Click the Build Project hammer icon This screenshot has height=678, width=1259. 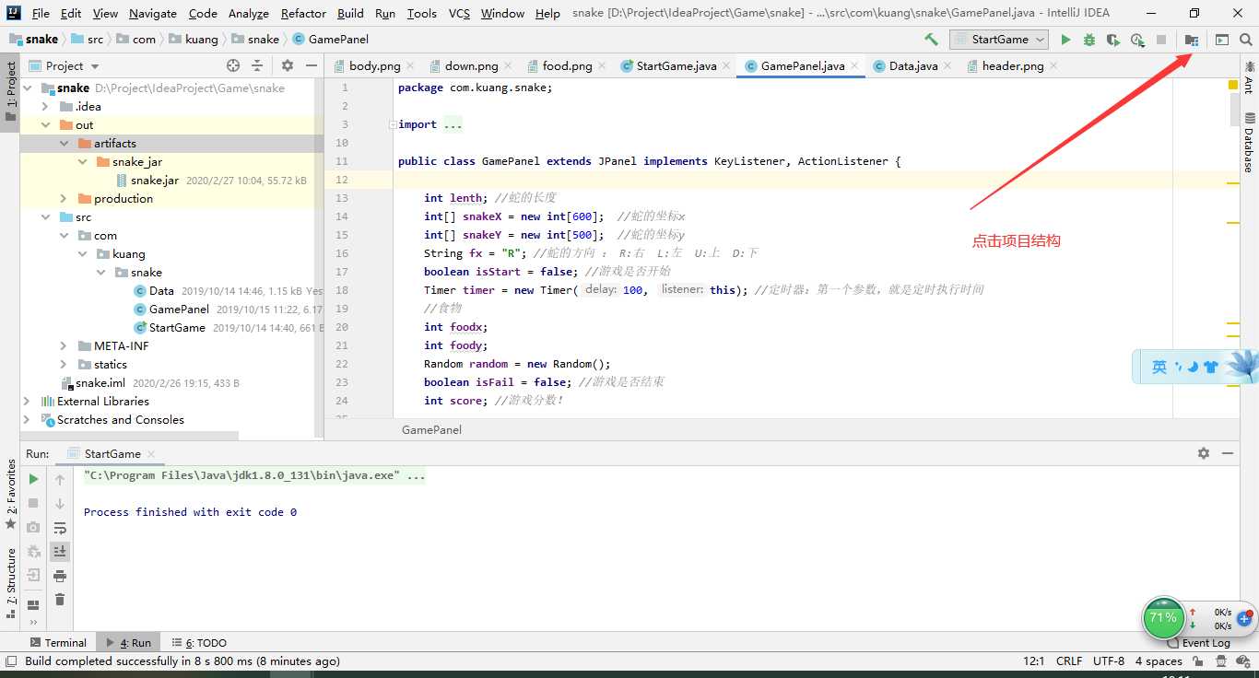[931, 40]
